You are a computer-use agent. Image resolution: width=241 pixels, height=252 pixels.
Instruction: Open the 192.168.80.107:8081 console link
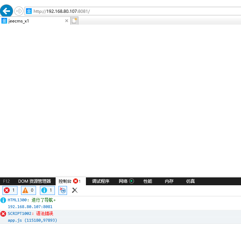[x=30, y=207]
